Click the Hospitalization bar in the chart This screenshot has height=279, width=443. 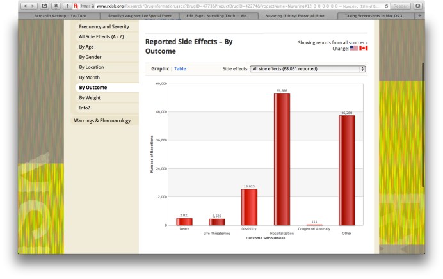282,159
